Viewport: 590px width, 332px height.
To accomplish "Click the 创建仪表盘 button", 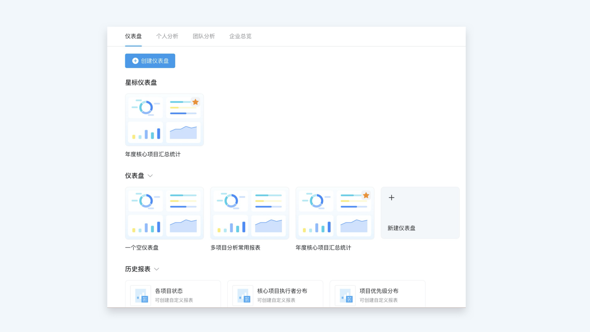I will [150, 61].
